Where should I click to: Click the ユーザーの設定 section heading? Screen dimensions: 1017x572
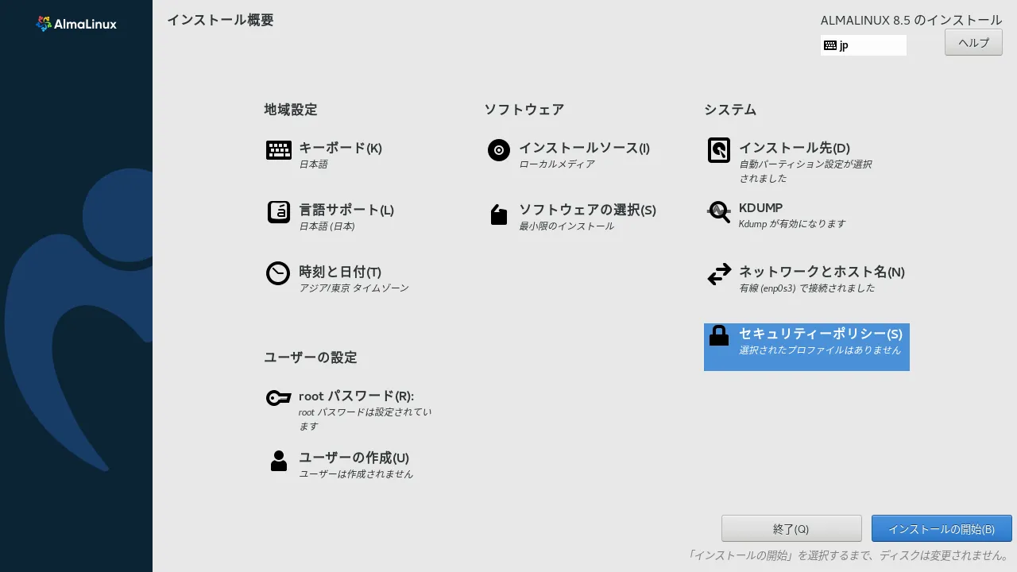tap(311, 357)
